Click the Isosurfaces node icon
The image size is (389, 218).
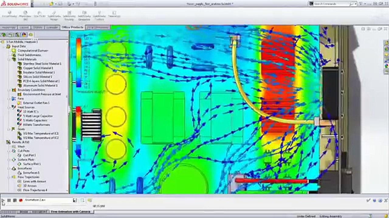(x=14, y=168)
